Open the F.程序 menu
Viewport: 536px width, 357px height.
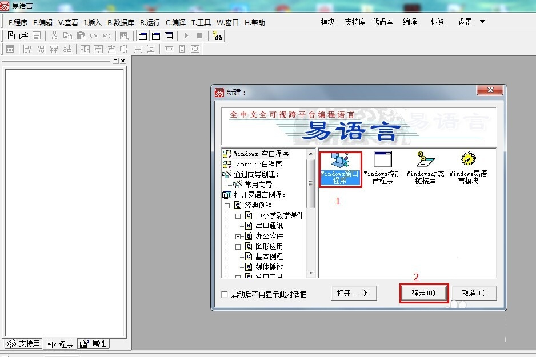tap(18, 22)
